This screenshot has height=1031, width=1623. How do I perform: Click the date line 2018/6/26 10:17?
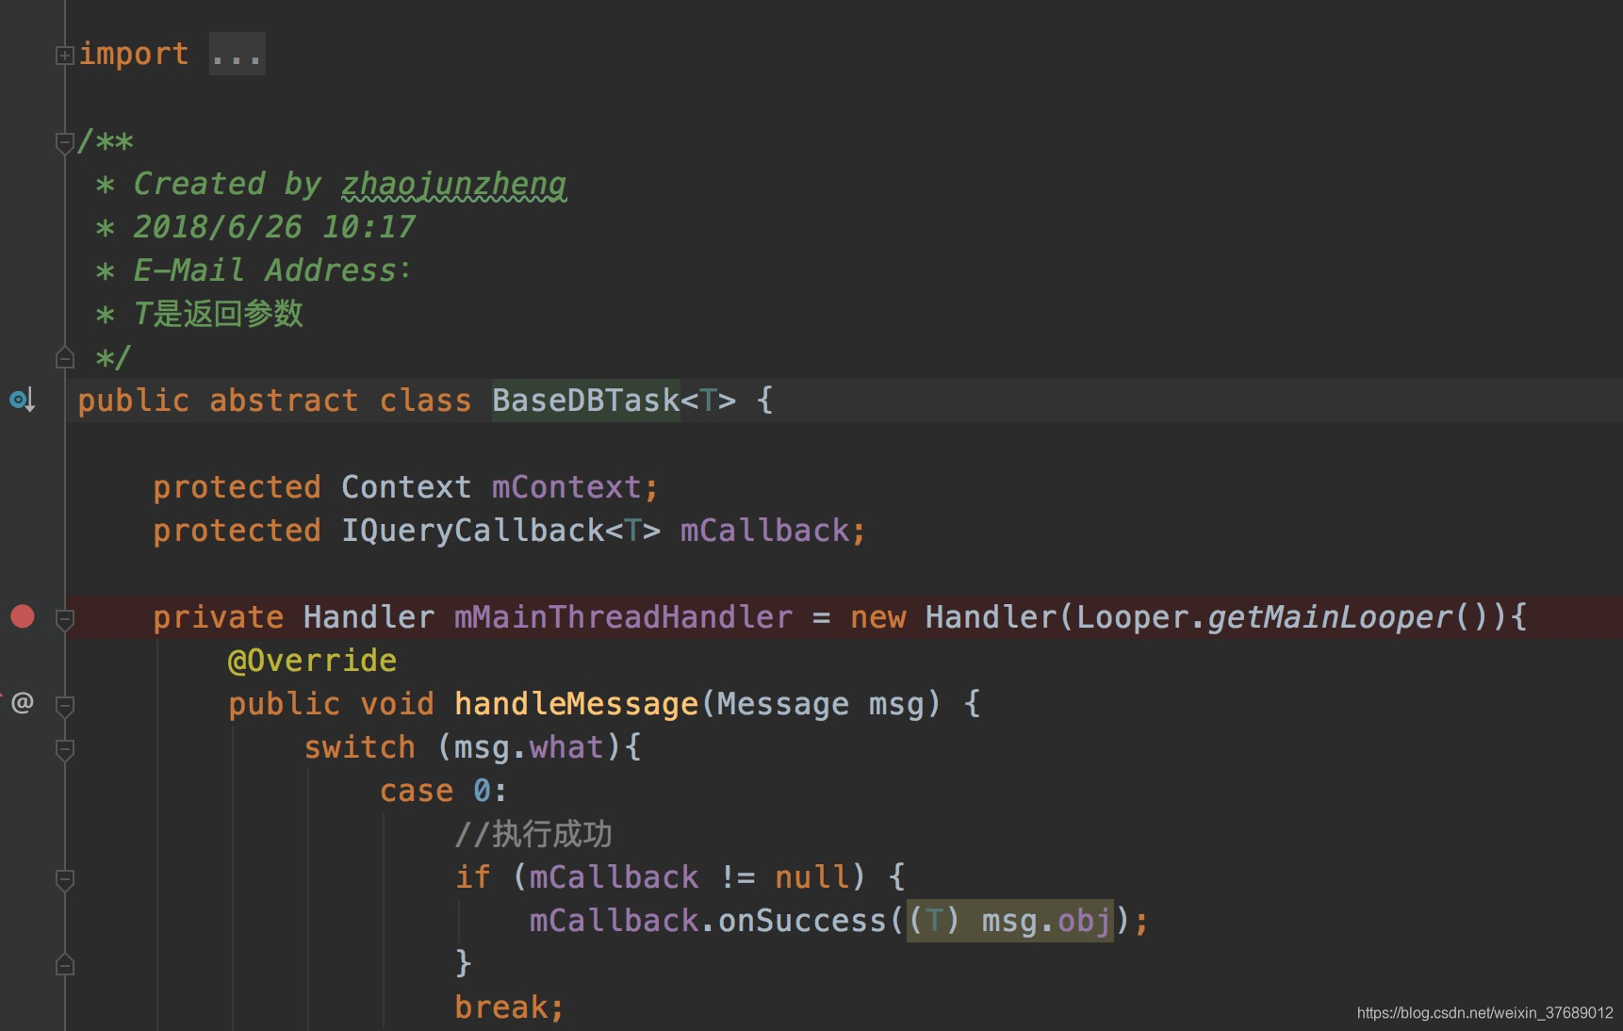273,227
